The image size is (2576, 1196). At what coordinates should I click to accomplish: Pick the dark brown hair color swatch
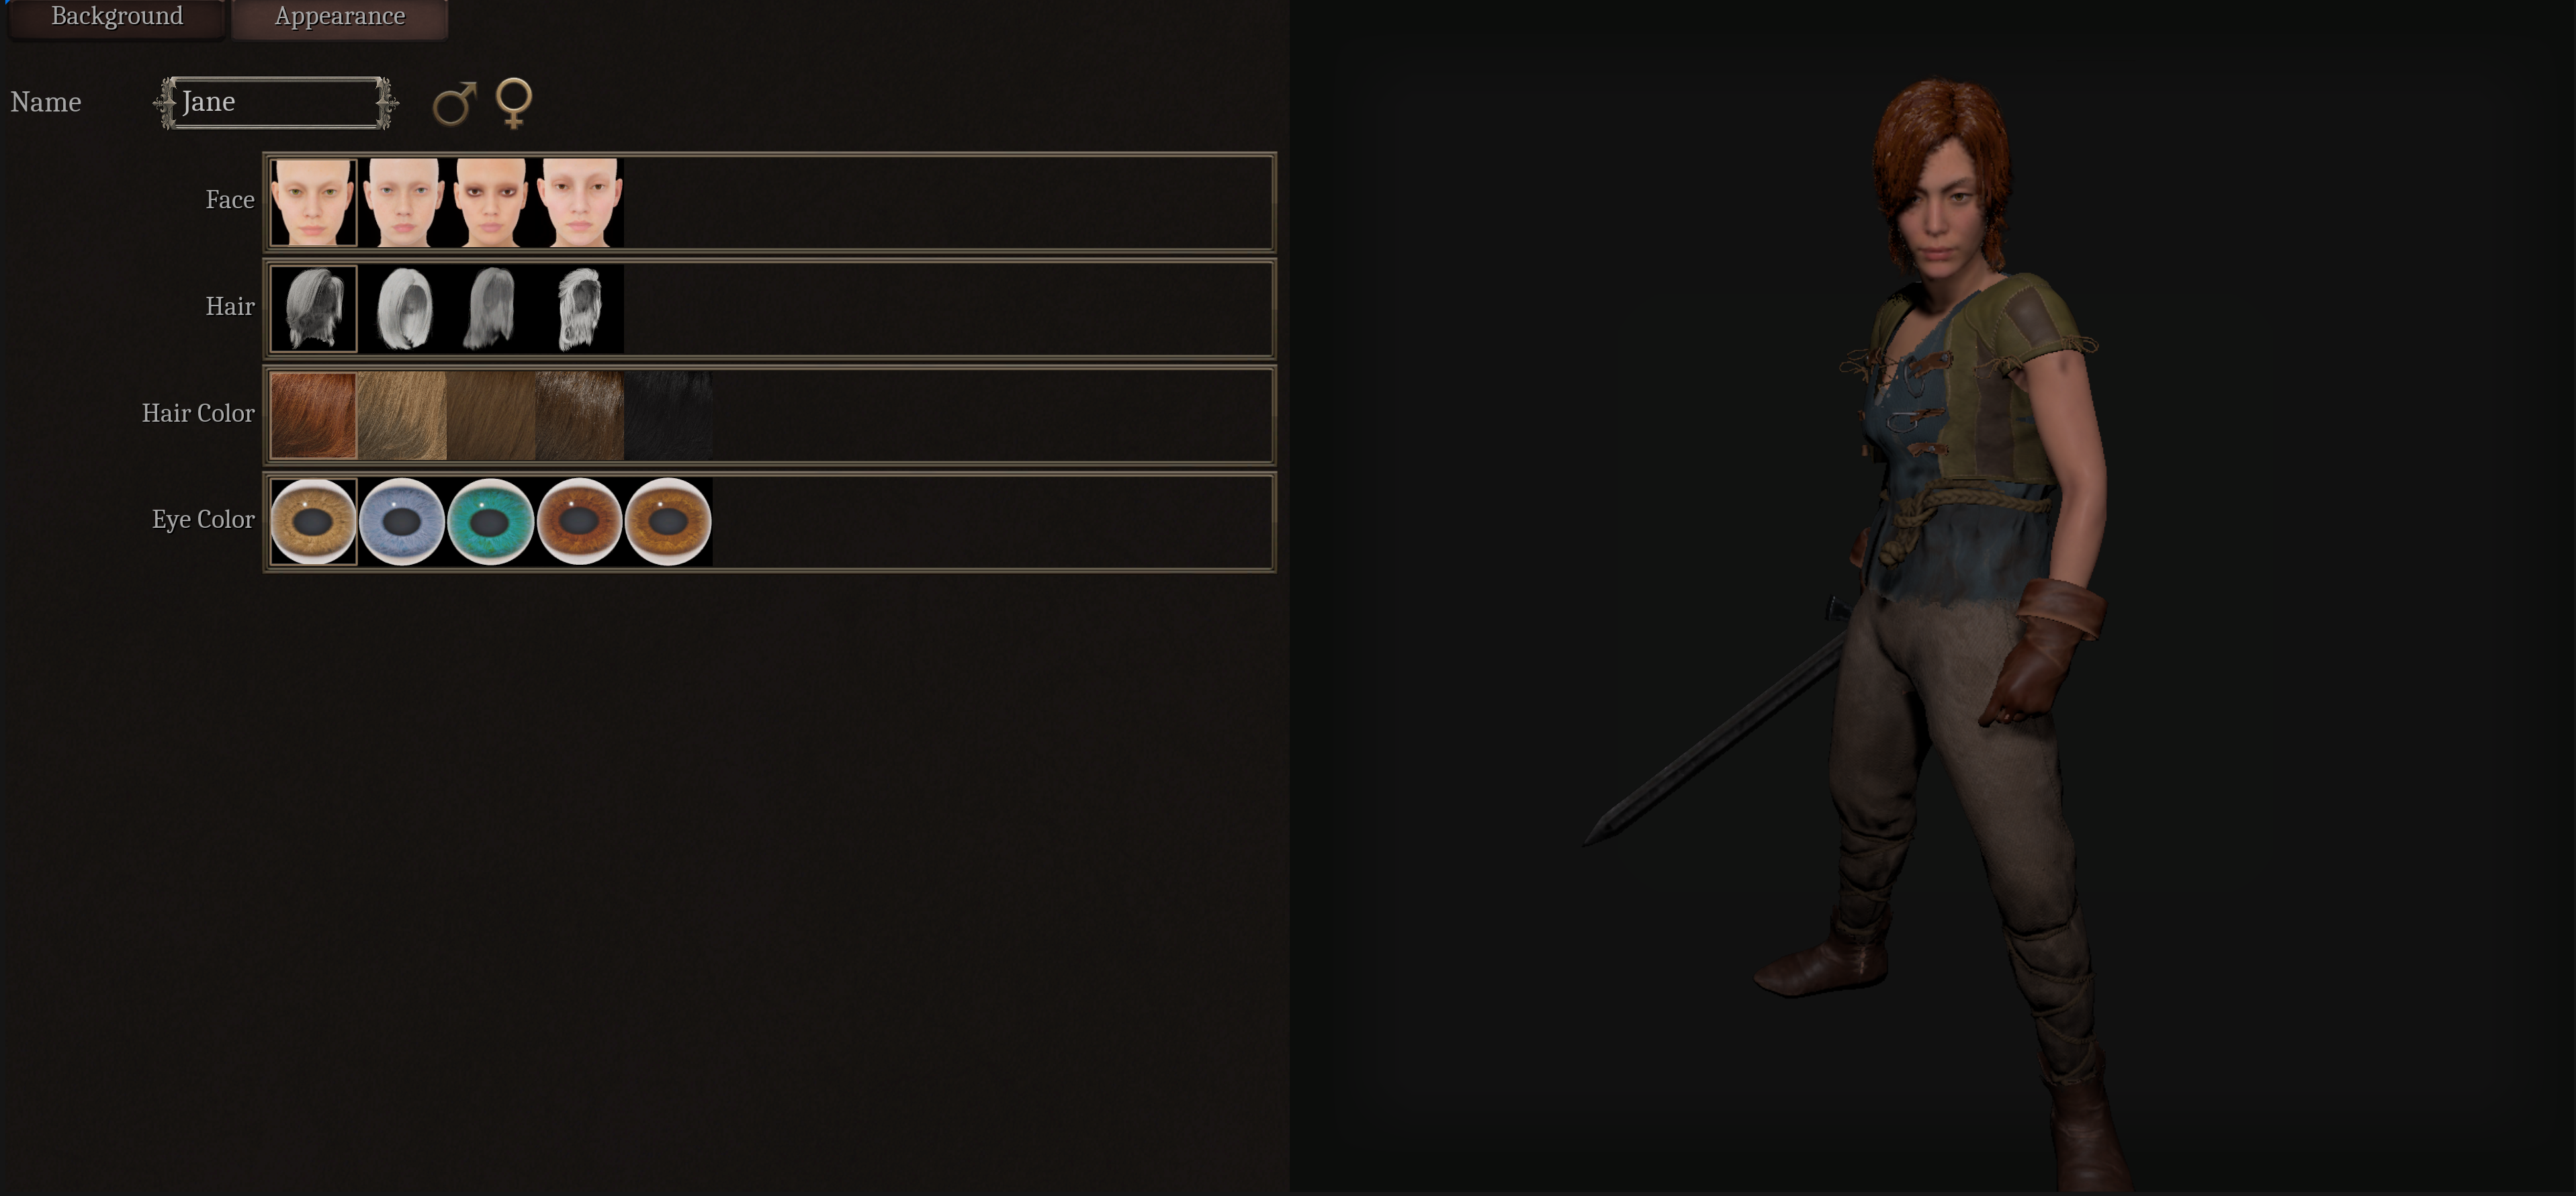pos(579,415)
